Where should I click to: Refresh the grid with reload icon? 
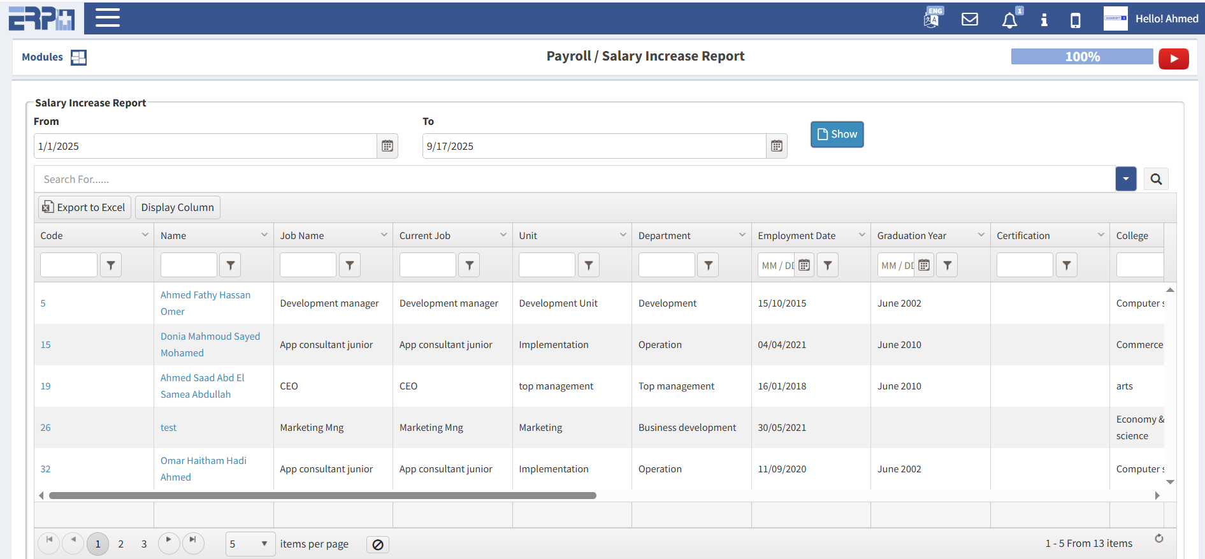(1158, 539)
